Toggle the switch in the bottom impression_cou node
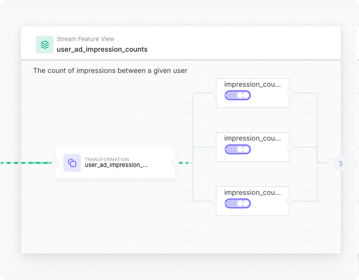The image size is (359, 280). click(x=238, y=203)
